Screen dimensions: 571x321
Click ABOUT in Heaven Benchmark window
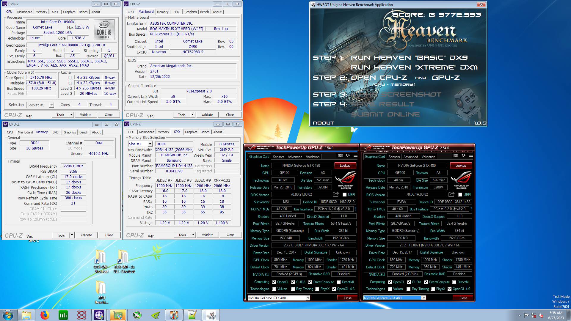[x=323, y=123]
